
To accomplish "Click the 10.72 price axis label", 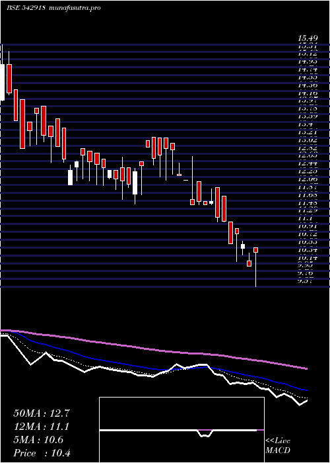I will coord(308,233).
